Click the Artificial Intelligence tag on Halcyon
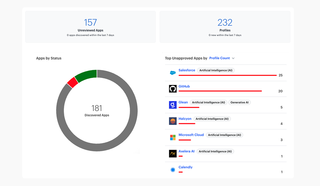Screen dimensions: 320x186 212,118
